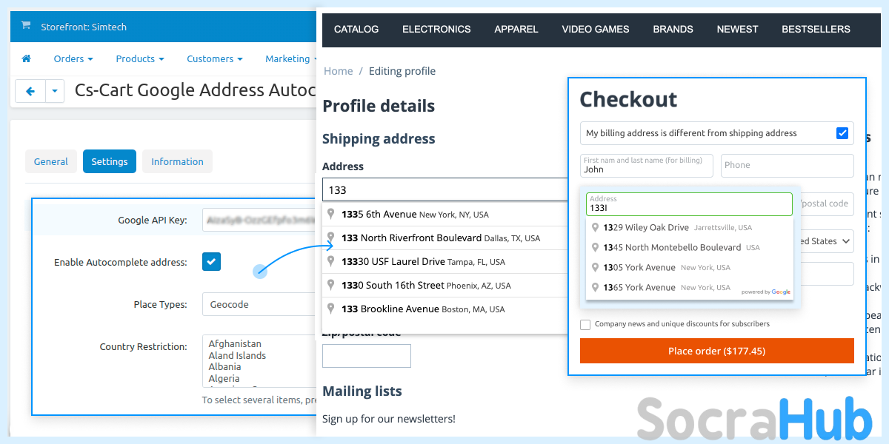Screen dimensions: 889x444
Task: Open the VIDEO GAMES menu item
Action: pos(596,30)
